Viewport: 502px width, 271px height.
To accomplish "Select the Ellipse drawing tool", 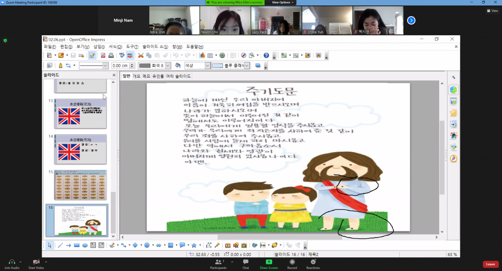I will click(85, 246).
